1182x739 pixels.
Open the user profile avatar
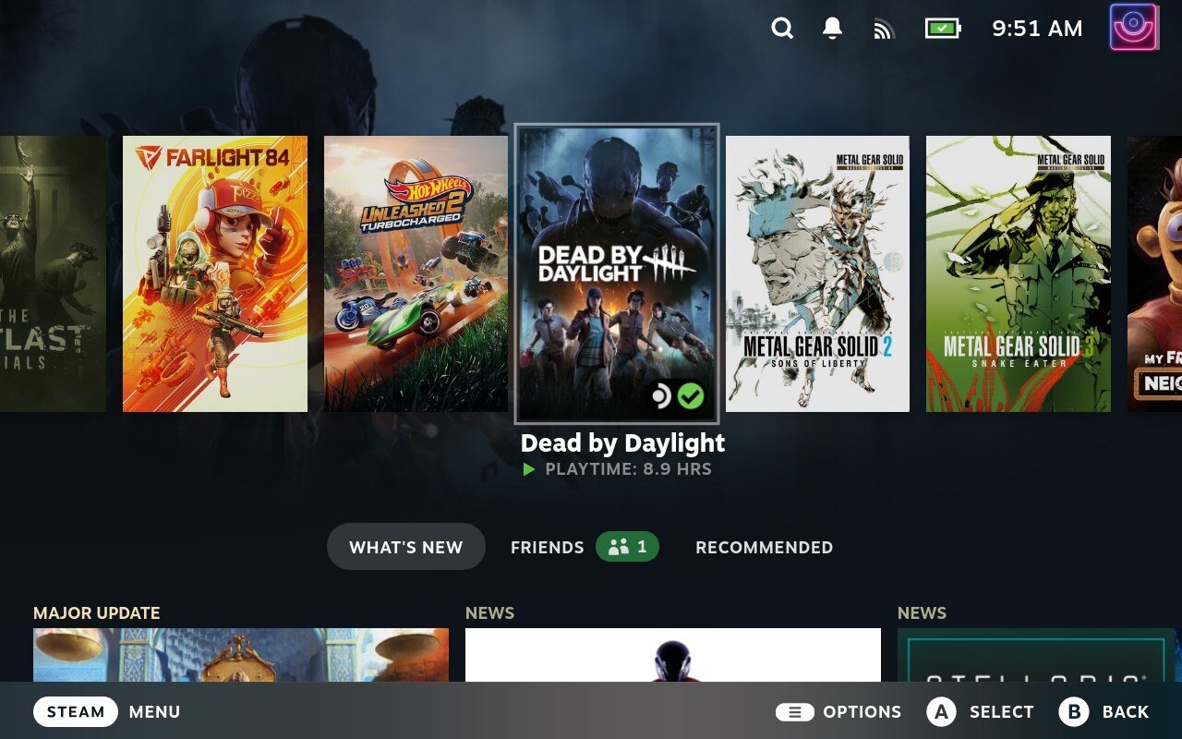click(1133, 28)
